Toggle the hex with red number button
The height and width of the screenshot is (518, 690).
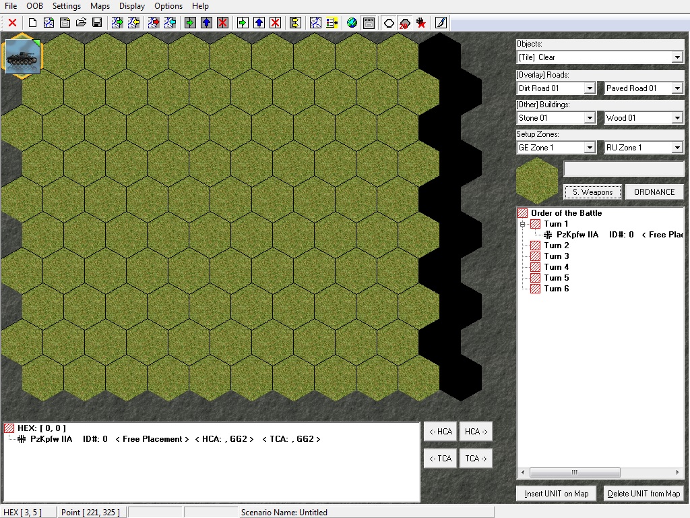405,22
